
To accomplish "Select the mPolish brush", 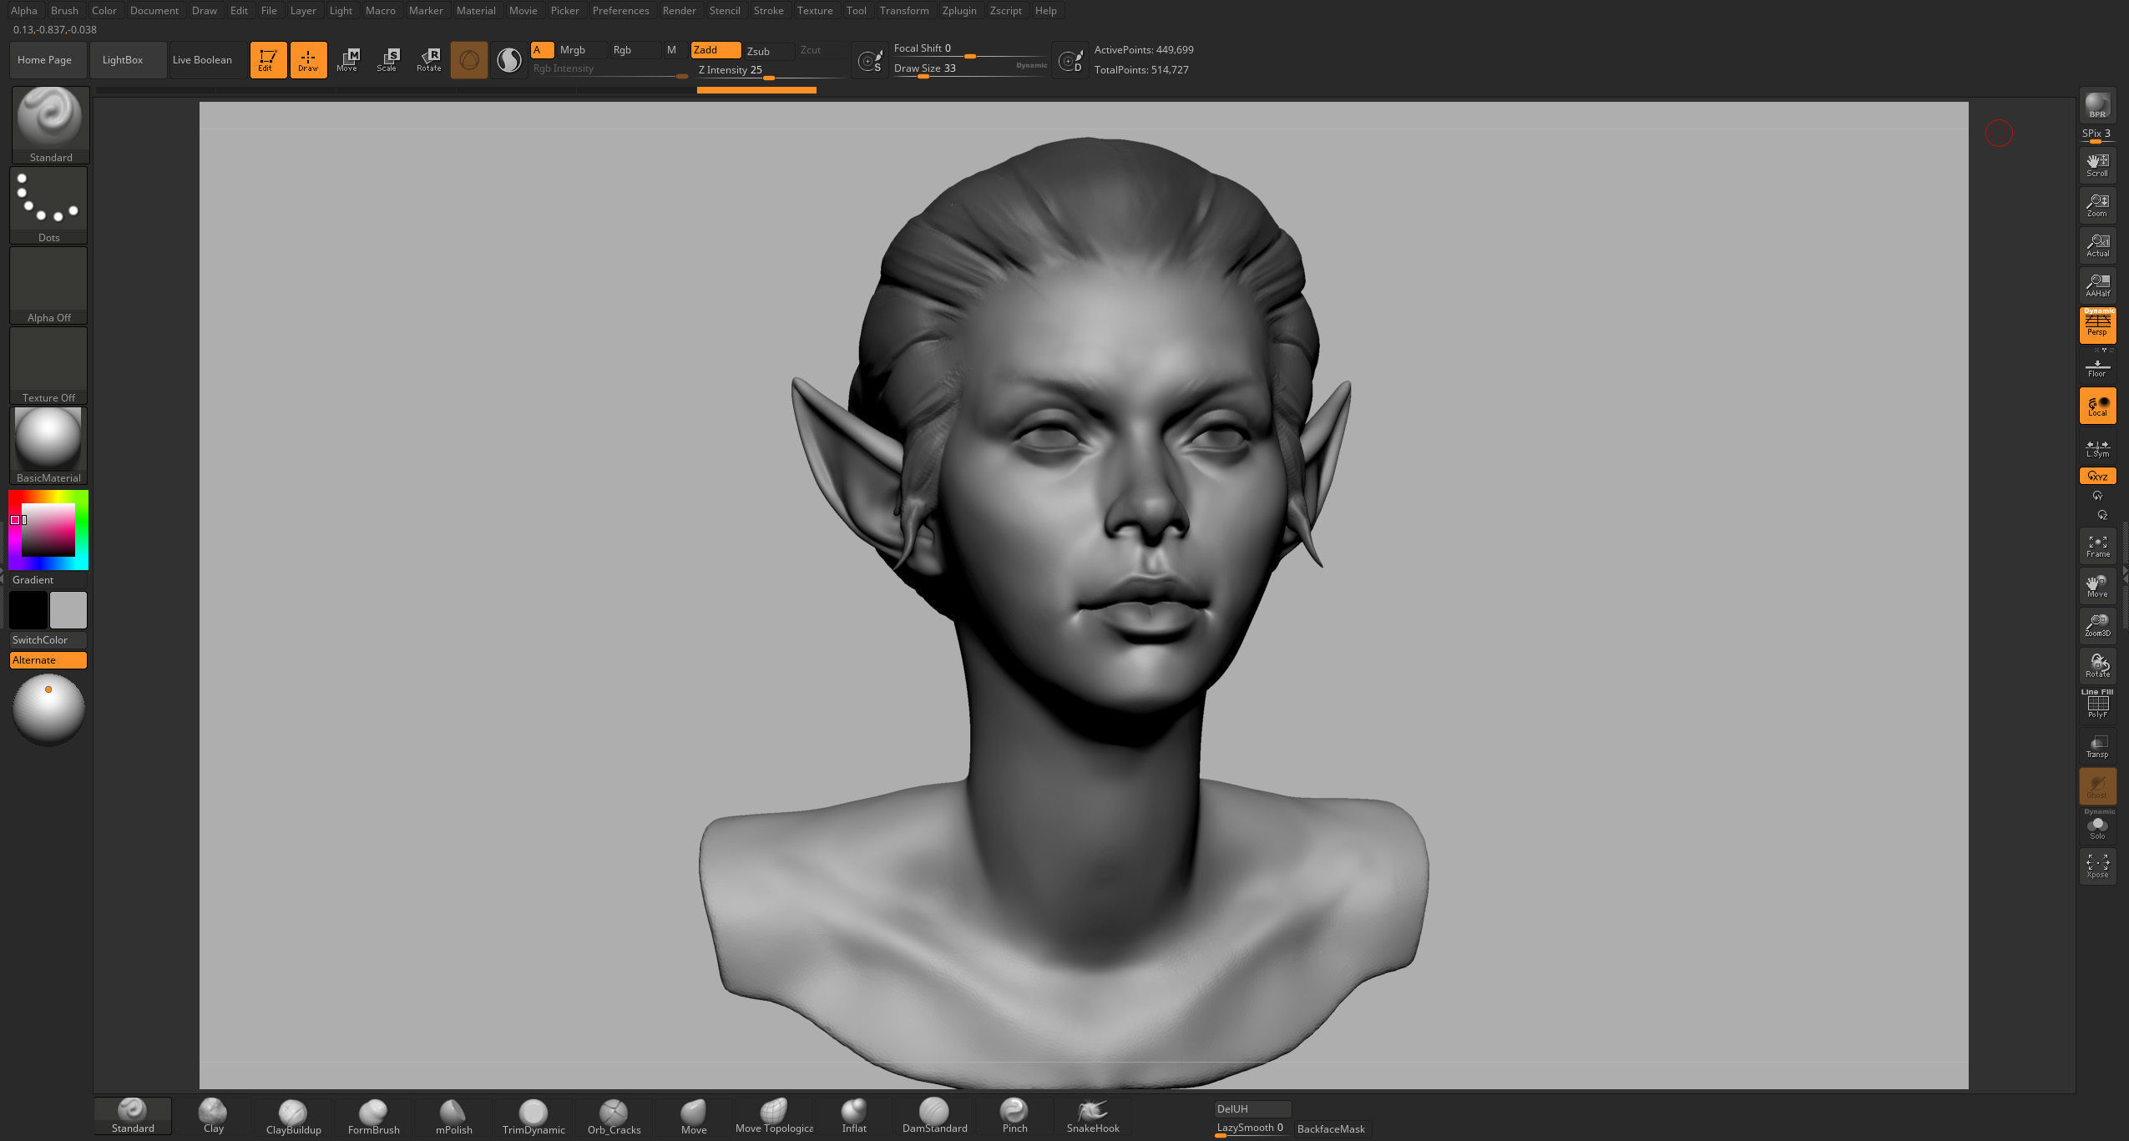I will (x=453, y=1117).
